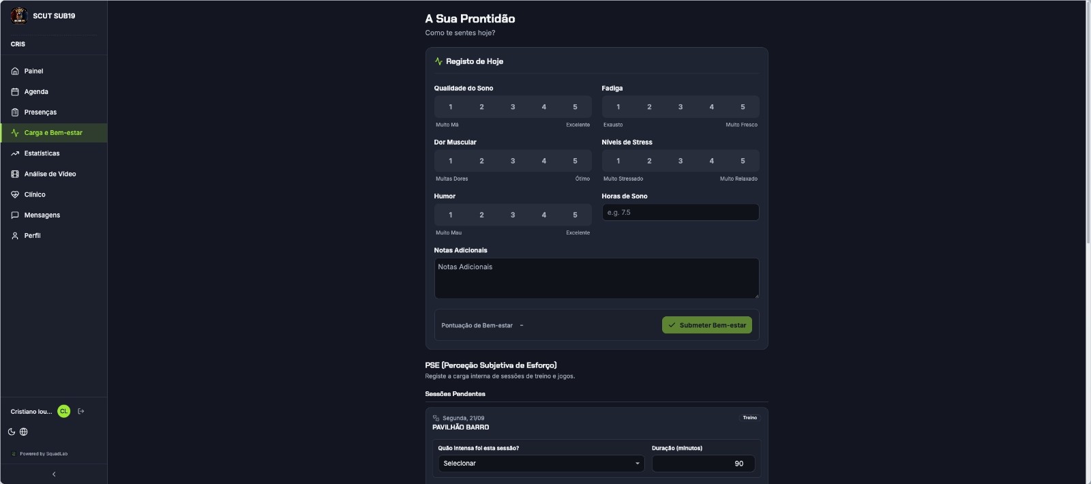Click the Pontuação de Bem-estar label
The image size is (1091, 484).
pos(477,326)
